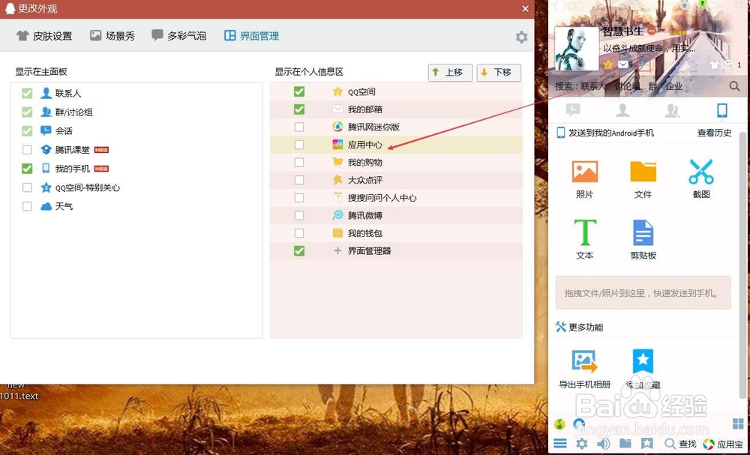This screenshot has width=750, height=455.
Task: Open the mail envelope icon with 9 unread
Action: pos(622,64)
